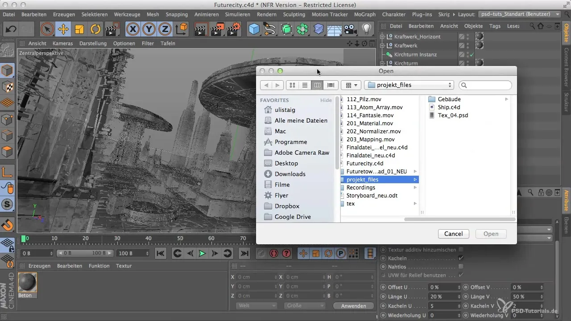The height and width of the screenshot is (321, 571).
Task: Open the Welt coordinate mode dropdown
Action: tap(256, 306)
